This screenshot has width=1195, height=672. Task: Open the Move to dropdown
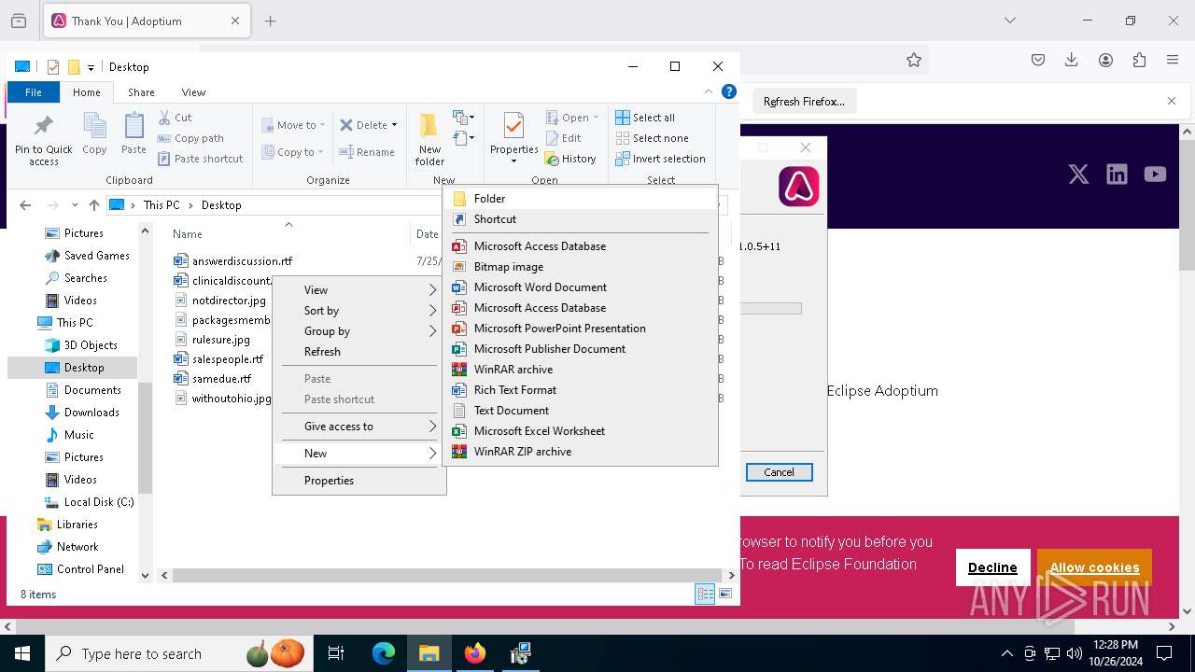click(x=293, y=125)
